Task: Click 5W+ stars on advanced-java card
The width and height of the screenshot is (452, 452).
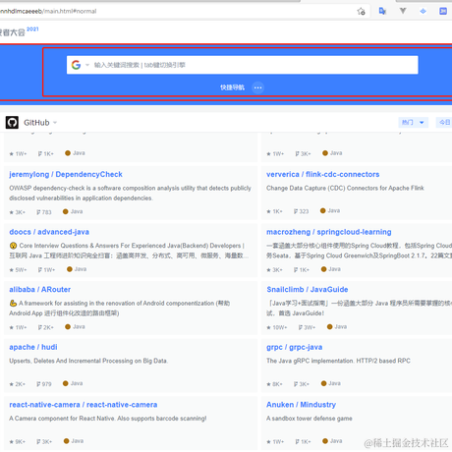Action: click(18, 270)
